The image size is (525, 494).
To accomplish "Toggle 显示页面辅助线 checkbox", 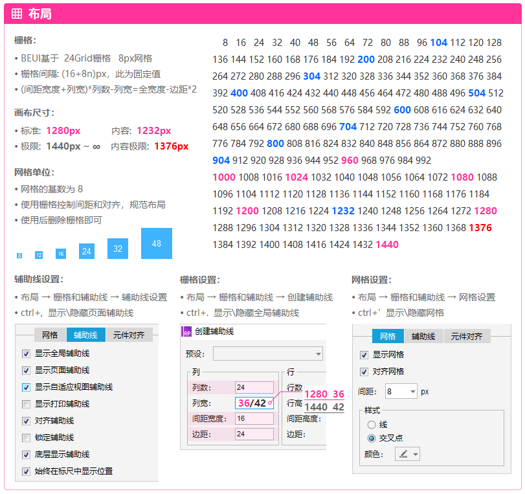I will [26, 370].
